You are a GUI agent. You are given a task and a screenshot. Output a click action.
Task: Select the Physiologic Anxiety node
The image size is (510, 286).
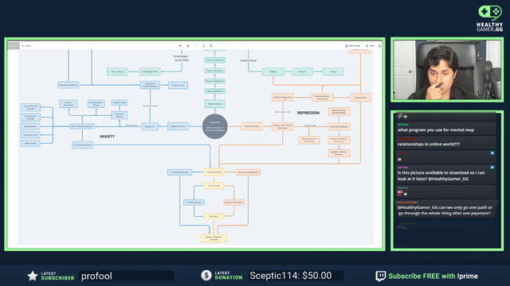120,115
